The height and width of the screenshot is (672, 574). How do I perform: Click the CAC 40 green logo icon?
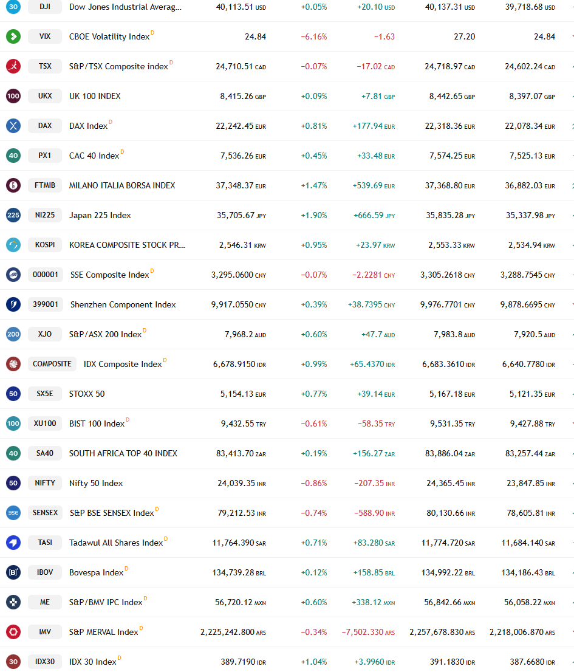13,156
